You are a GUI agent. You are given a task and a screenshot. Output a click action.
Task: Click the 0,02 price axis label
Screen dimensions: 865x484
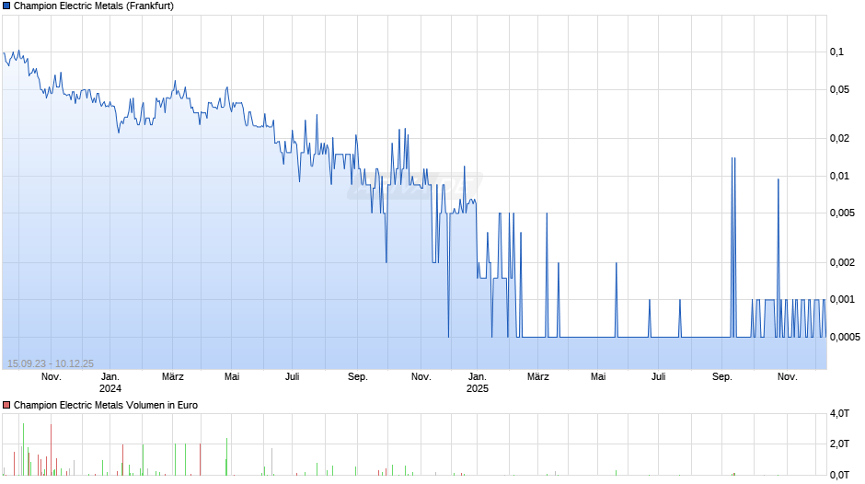tap(839, 139)
